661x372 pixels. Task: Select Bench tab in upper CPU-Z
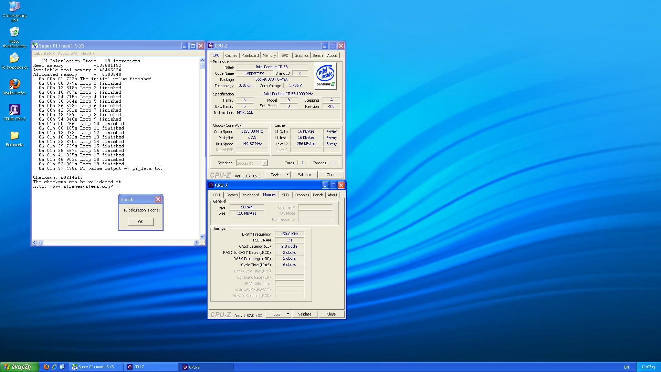click(318, 55)
